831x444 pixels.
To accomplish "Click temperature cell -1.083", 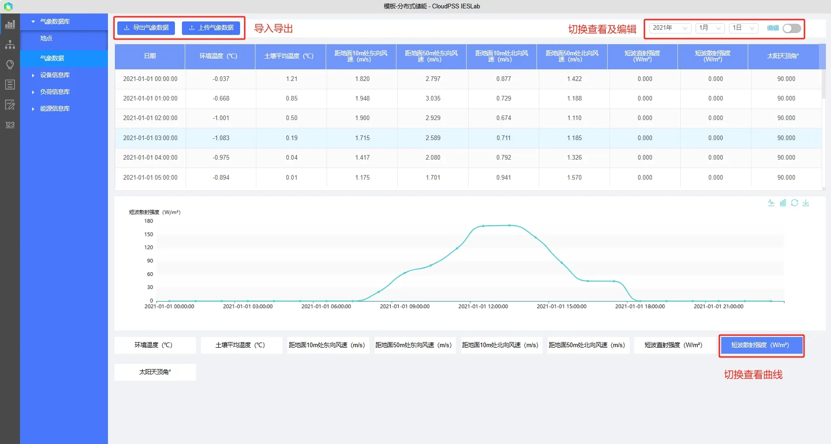I will point(221,138).
